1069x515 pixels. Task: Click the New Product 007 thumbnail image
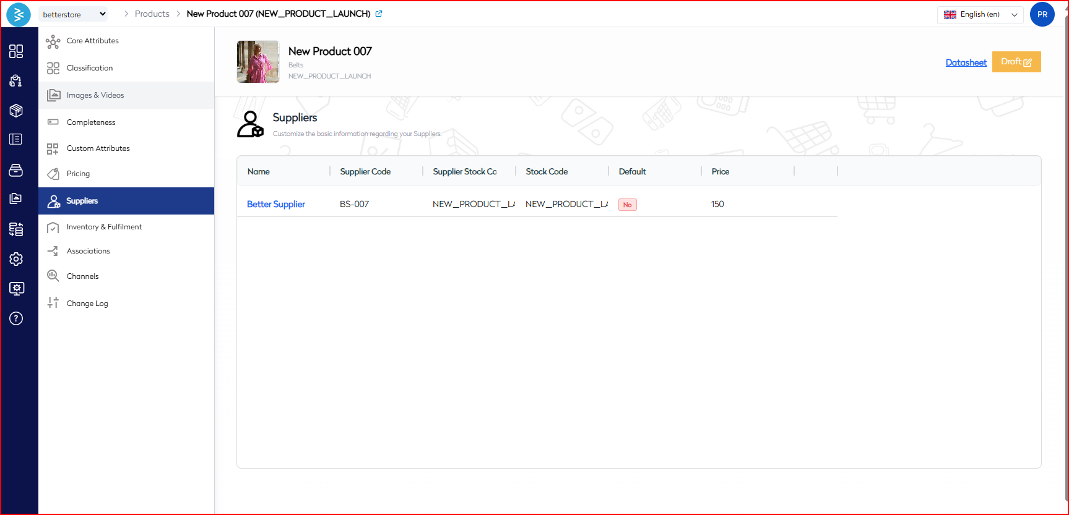click(x=258, y=62)
